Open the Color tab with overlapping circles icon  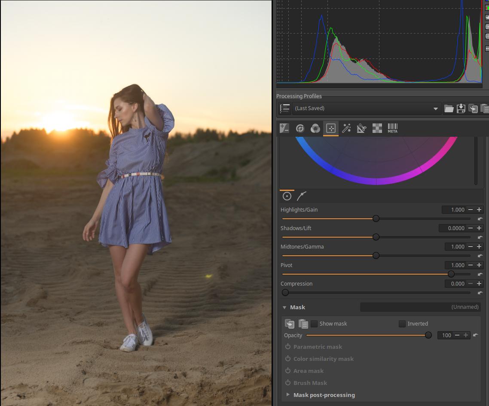point(315,128)
